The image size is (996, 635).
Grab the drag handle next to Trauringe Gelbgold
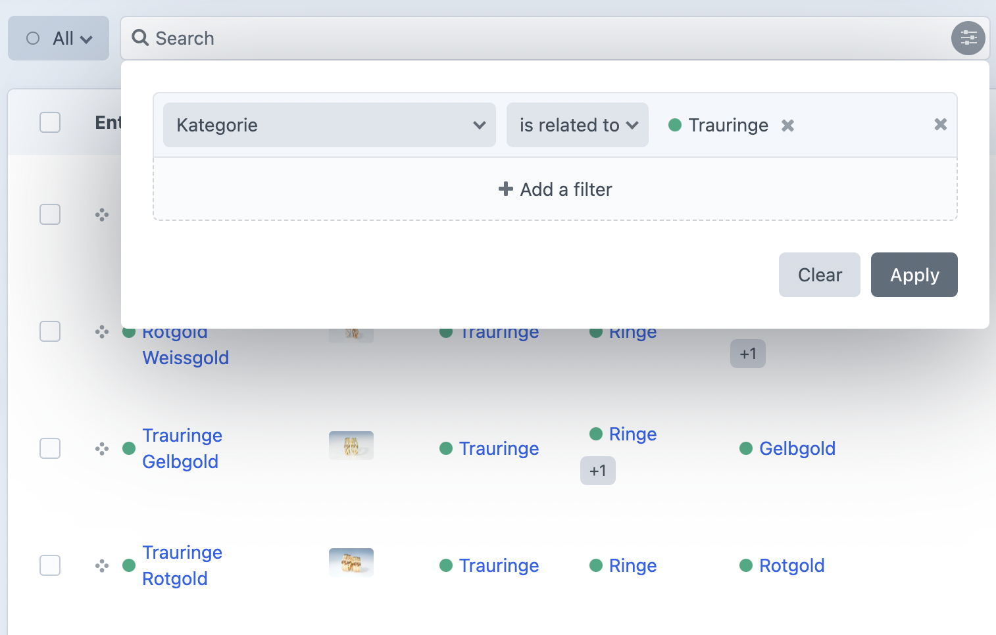point(102,448)
